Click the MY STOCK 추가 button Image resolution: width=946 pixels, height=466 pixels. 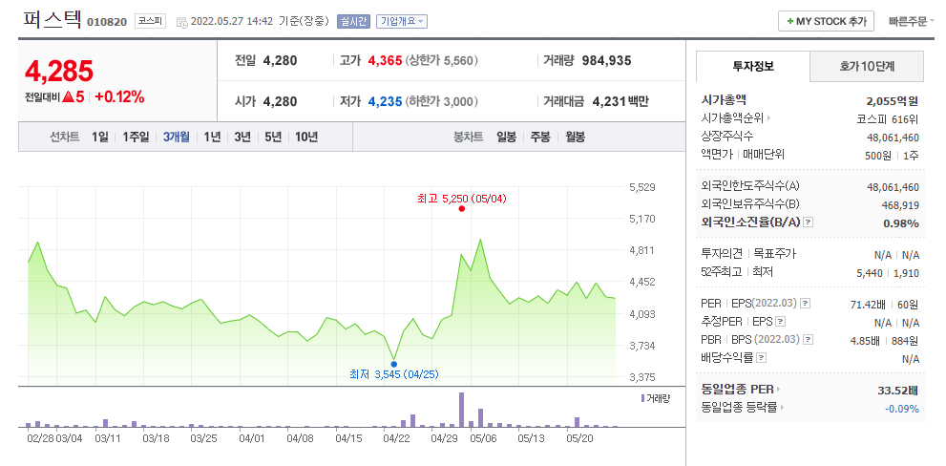(826, 21)
